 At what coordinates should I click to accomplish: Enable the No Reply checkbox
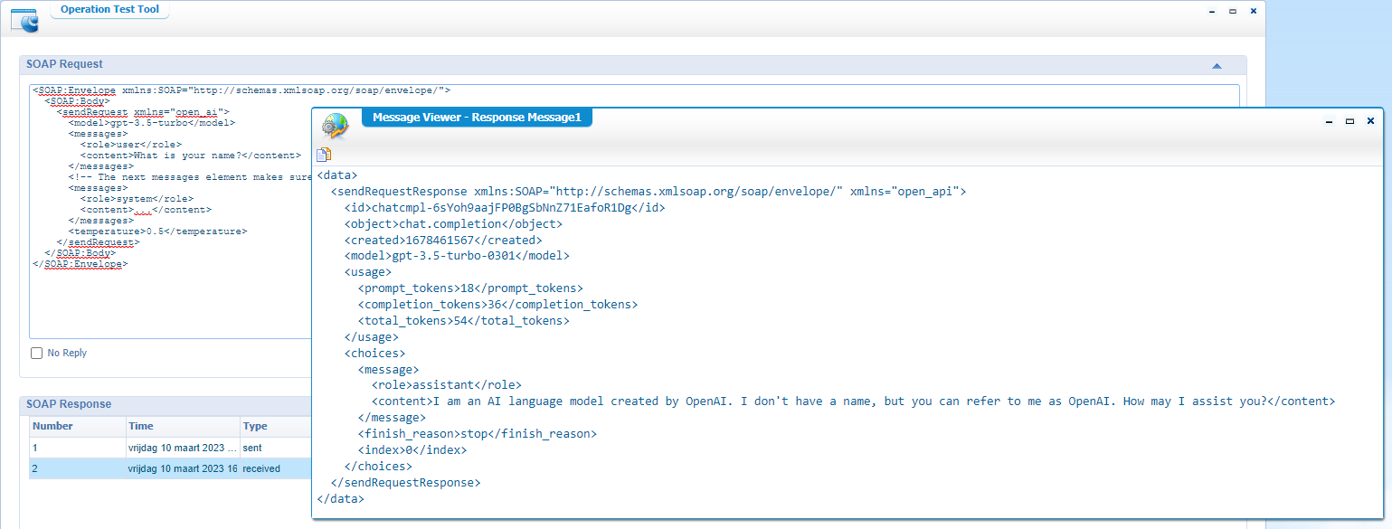click(37, 353)
